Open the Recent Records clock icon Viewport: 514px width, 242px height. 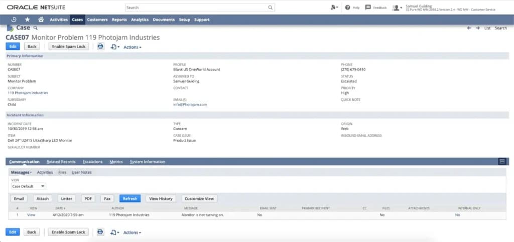(14, 20)
